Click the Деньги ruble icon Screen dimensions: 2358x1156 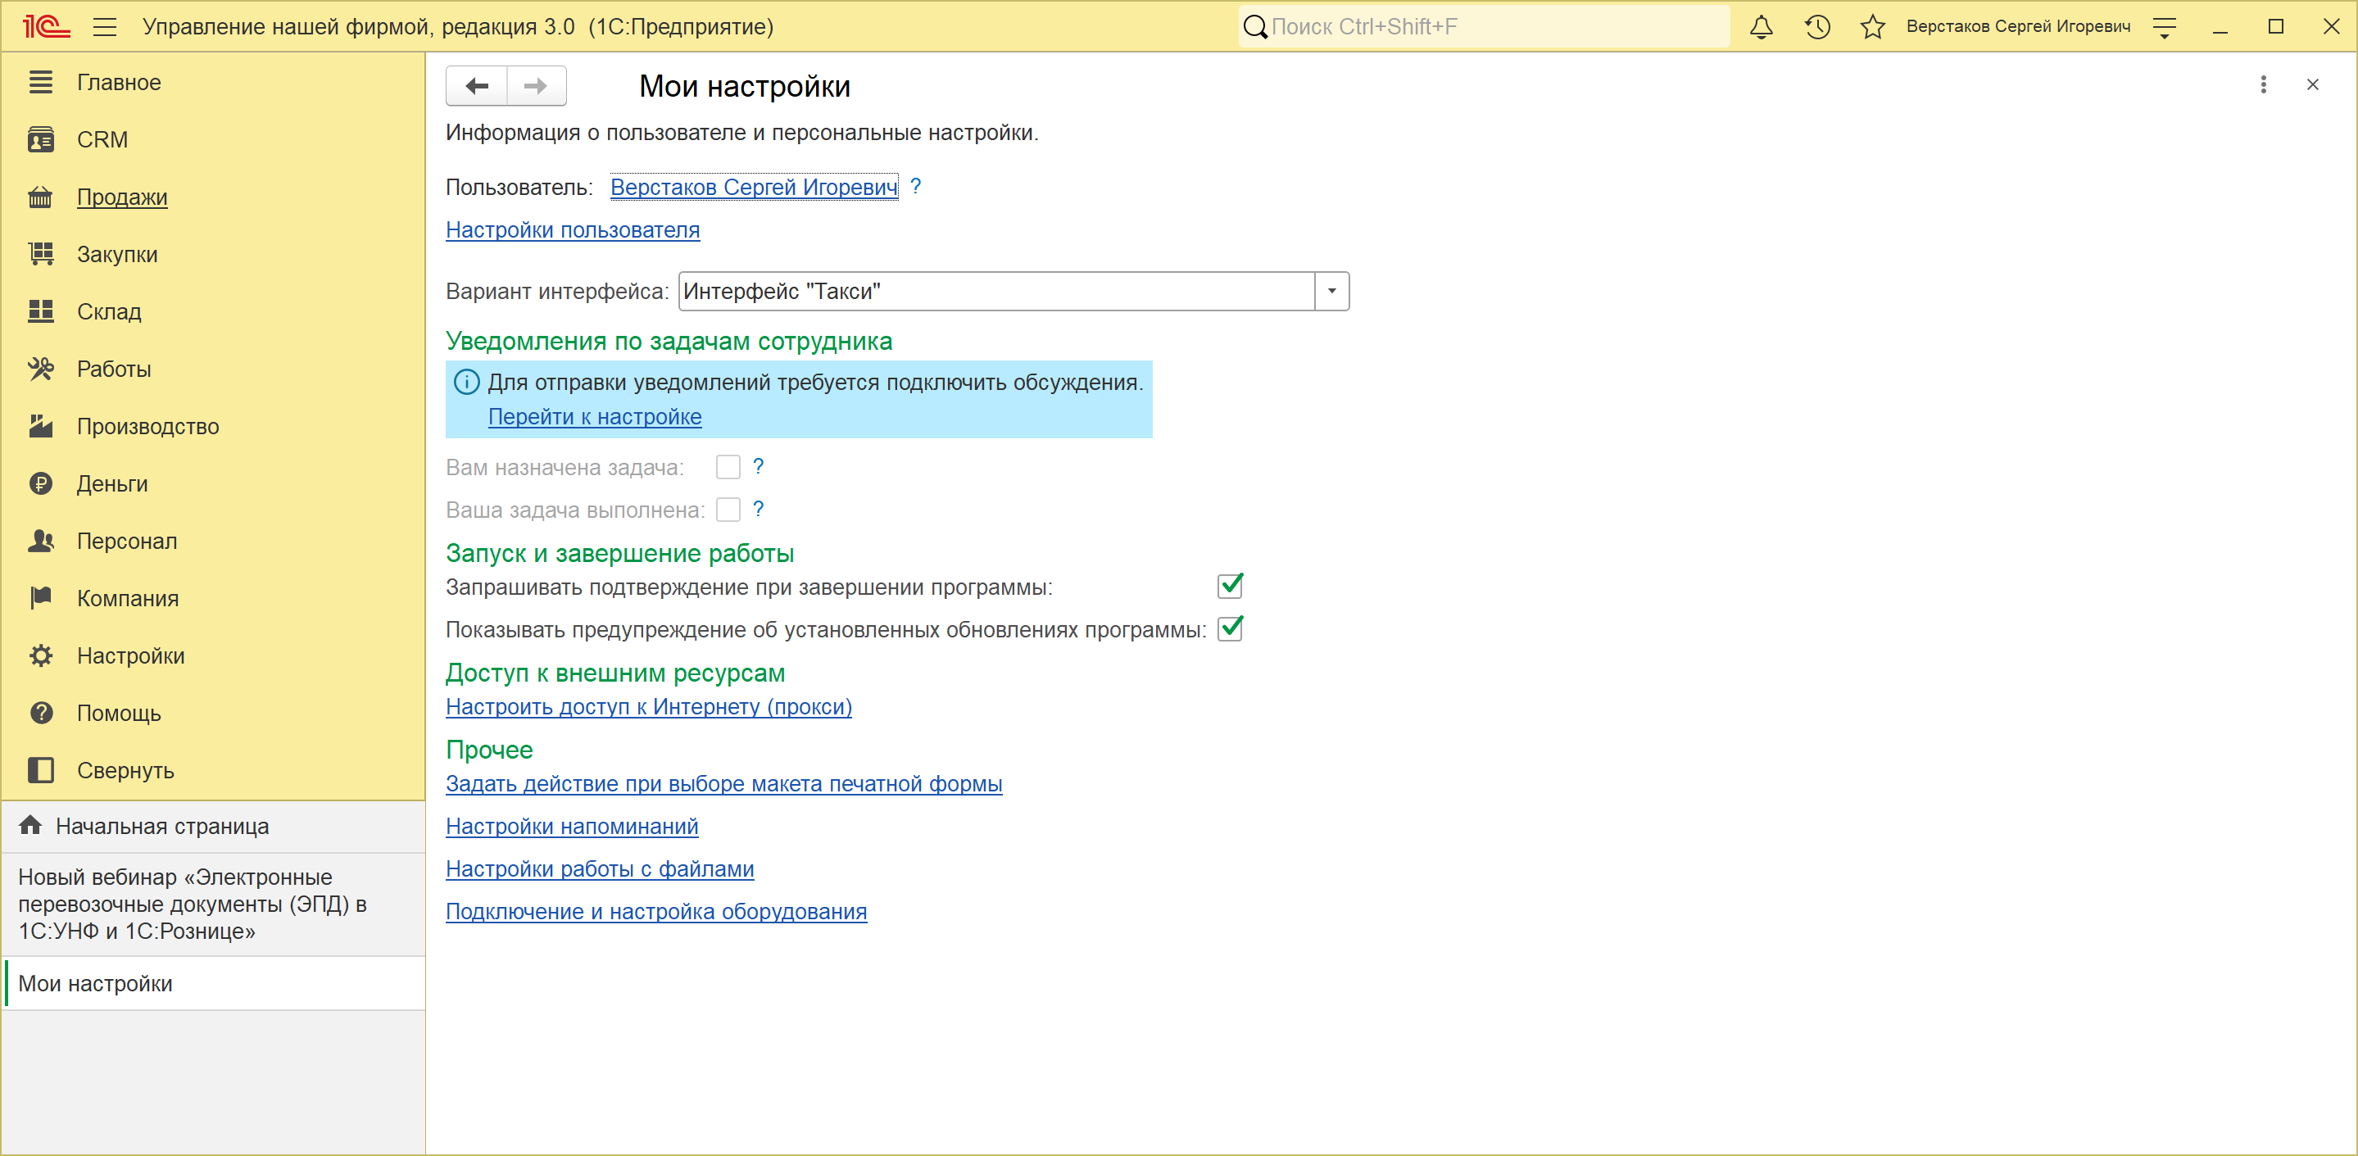pyautogui.click(x=40, y=484)
